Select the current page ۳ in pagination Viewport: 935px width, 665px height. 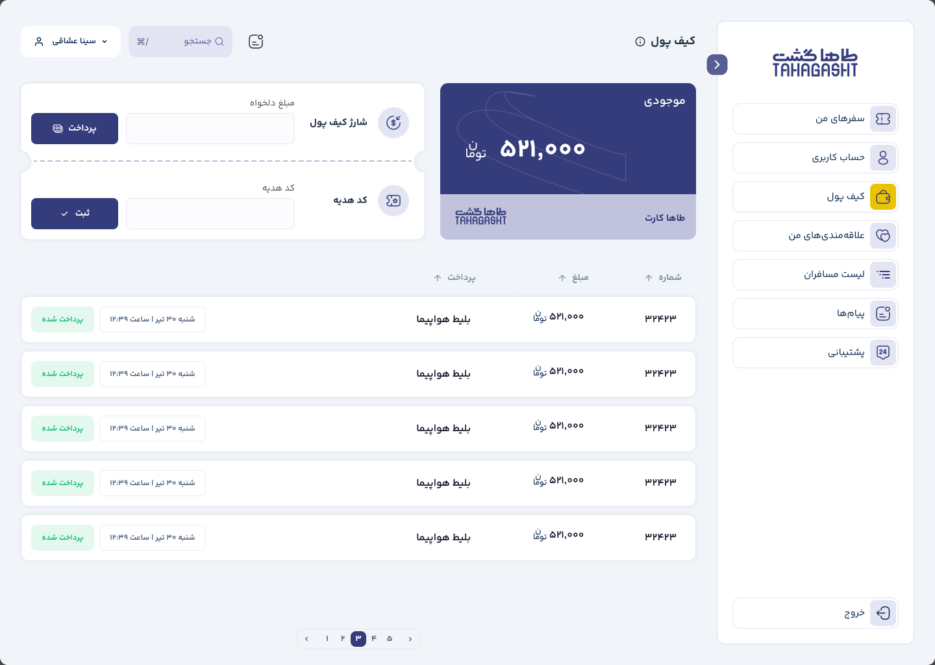coord(358,639)
